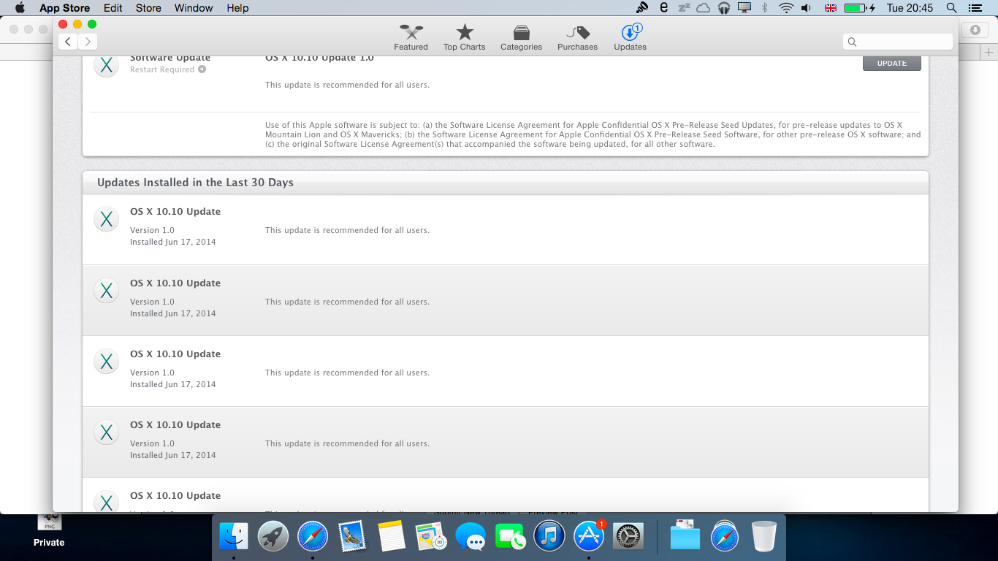998x561 pixels.
Task: Click the headphones menu bar icon
Action: pyautogui.click(x=724, y=8)
